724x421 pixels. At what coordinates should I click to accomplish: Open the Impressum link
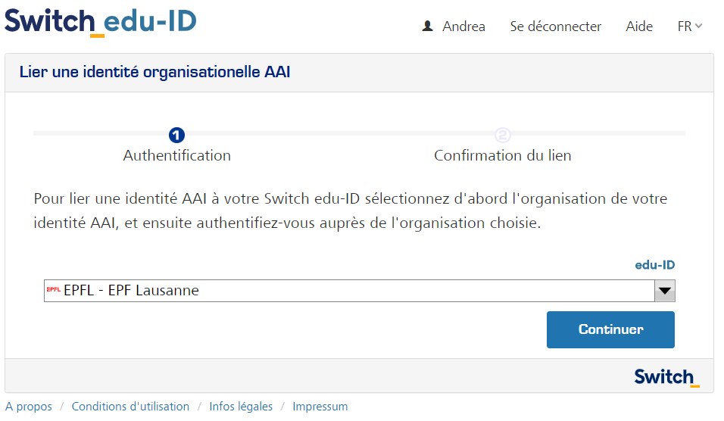tap(320, 407)
